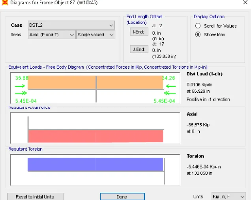Click the 35.68 force value label
Viewport: 251px width, 200px height.
[22, 78]
